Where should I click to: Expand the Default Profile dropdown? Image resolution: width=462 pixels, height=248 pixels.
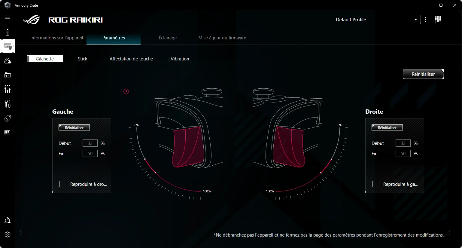(x=376, y=20)
